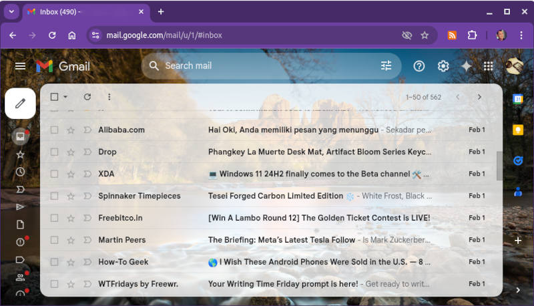Open Spam exclamation icon in sidebar

click(21, 242)
